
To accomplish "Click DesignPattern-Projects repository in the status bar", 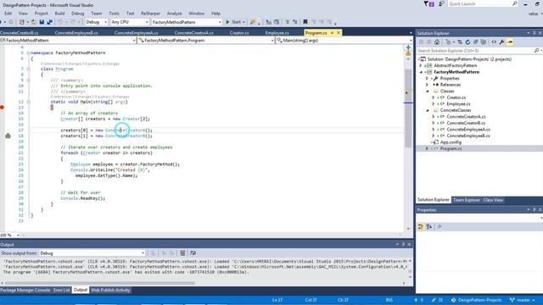I will tap(477, 300).
